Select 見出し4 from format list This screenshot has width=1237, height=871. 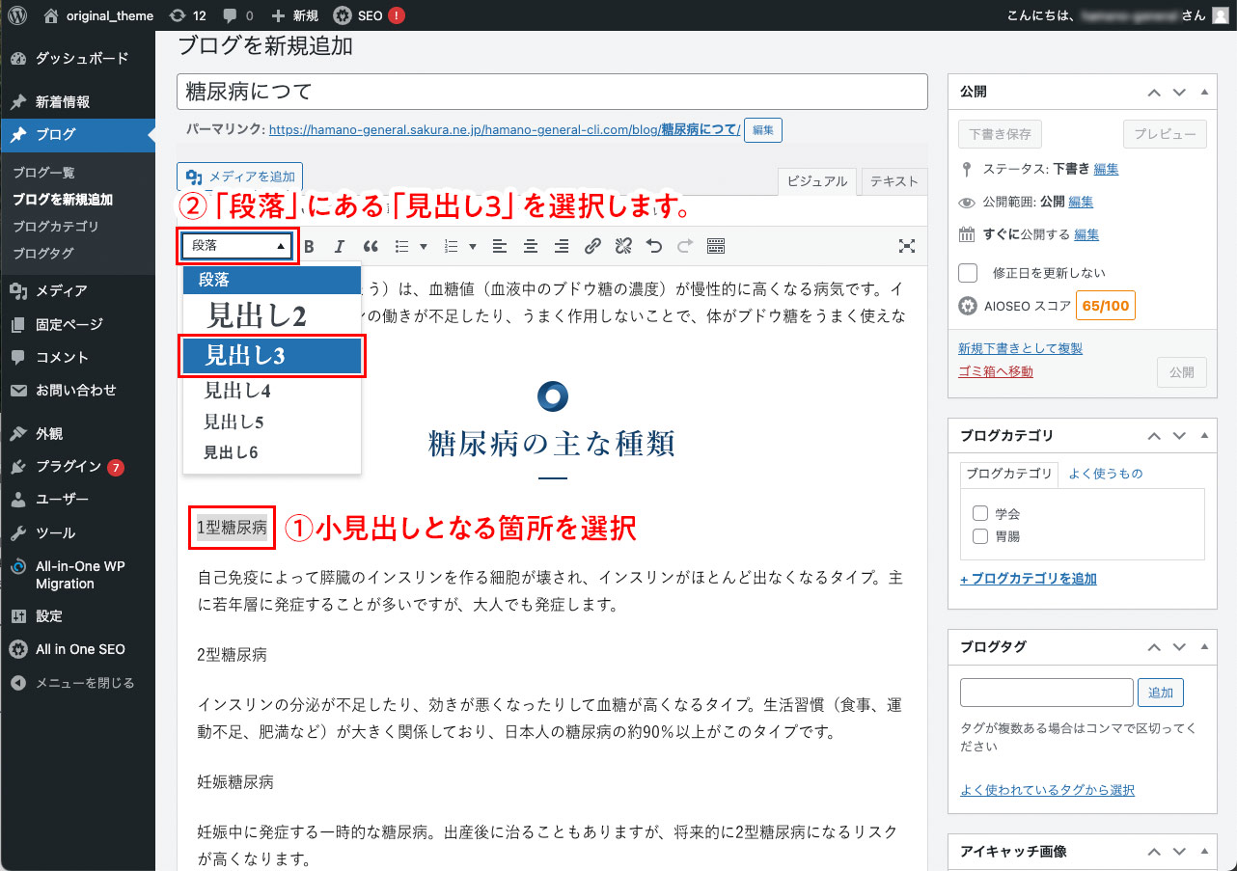(272, 391)
